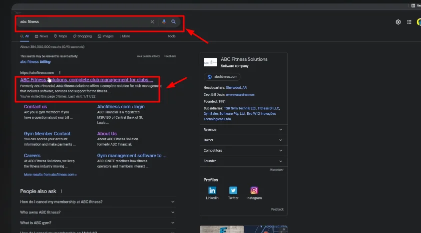The width and height of the screenshot is (421, 233).
Task: Expand the Revenue section in knowledge panel
Action: click(x=243, y=130)
